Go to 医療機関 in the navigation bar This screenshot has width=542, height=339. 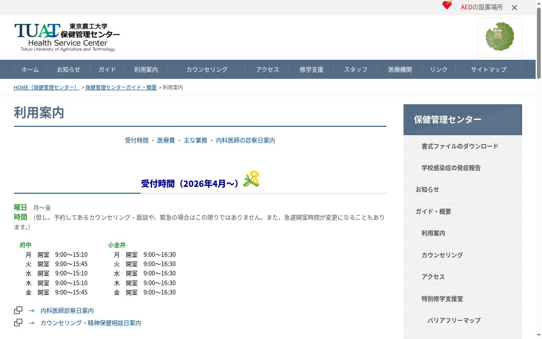click(x=400, y=69)
